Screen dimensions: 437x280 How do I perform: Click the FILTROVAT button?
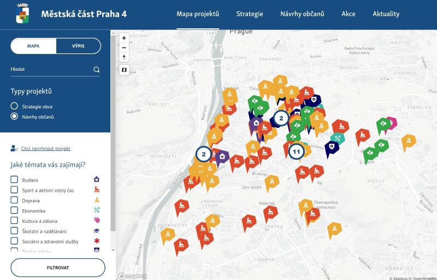[x=58, y=267]
